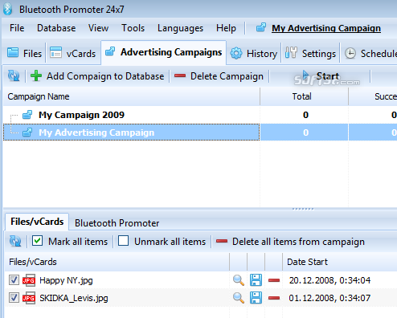The image size is (397, 318).
Task: Click Unmark all items checkbox button
Action: pyautogui.click(x=162, y=241)
